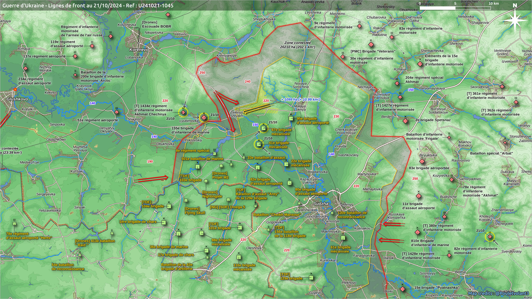
Task: Click the Korenevo town name
Action: click(x=139, y=50)
